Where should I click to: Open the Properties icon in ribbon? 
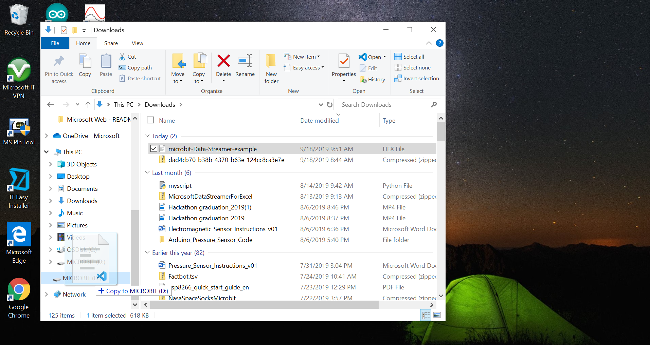pyautogui.click(x=344, y=61)
